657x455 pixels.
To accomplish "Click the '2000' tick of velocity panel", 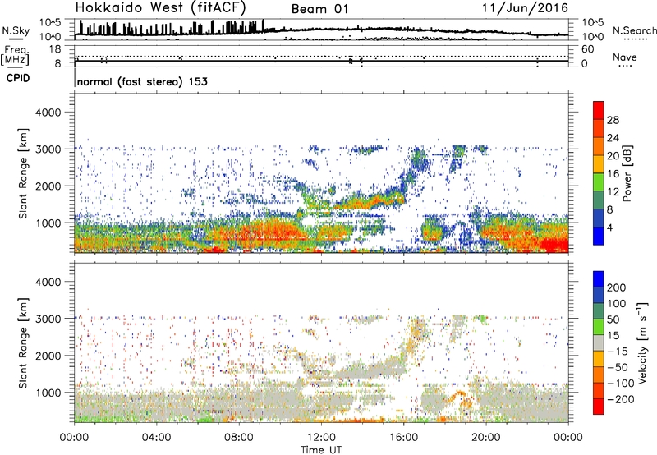I will tap(48, 356).
